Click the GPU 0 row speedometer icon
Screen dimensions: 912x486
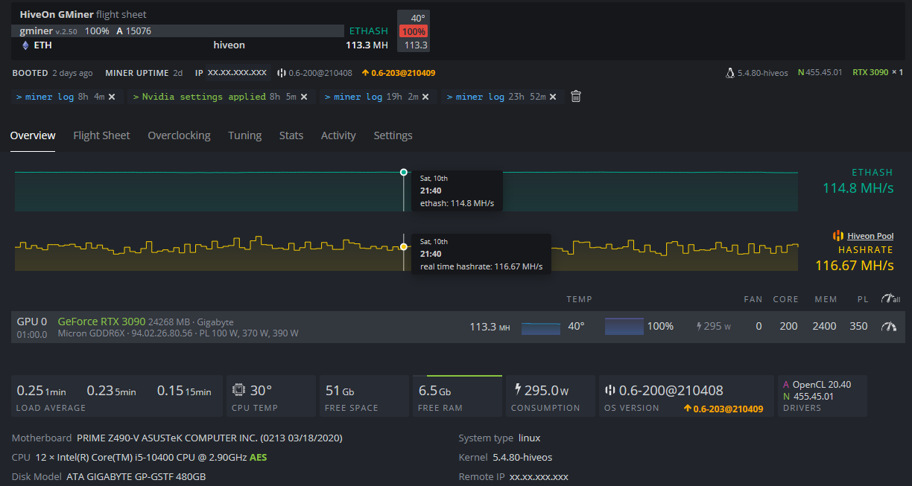[887, 326]
